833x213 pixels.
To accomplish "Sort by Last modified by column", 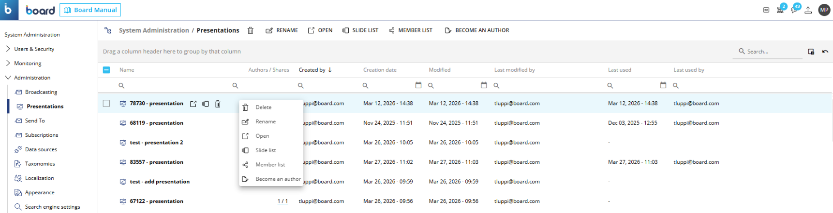I will pyautogui.click(x=515, y=70).
